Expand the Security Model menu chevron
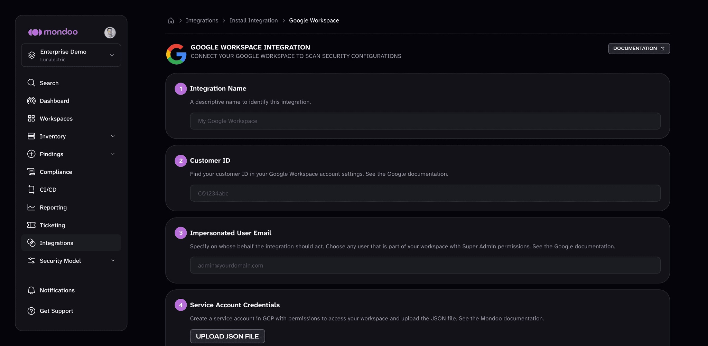708x346 pixels. pos(113,261)
